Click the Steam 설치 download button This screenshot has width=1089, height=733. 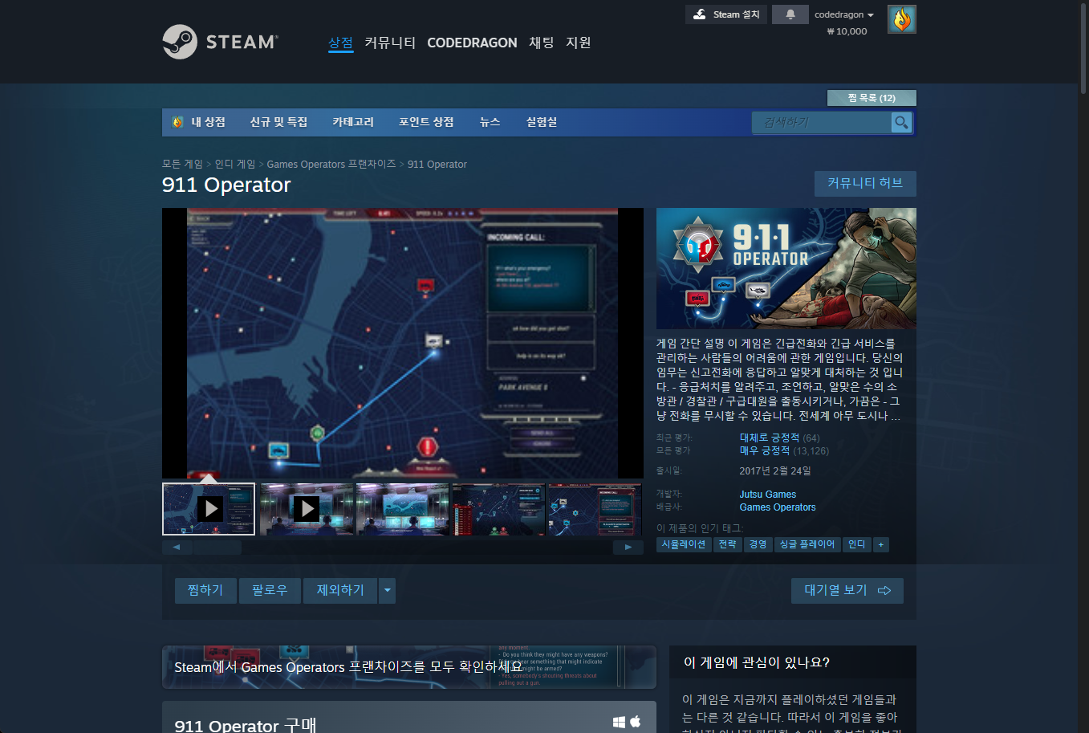click(726, 14)
